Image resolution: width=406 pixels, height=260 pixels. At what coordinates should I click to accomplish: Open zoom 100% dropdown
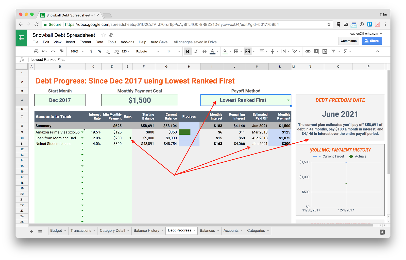pyautogui.click(x=77, y=51)
